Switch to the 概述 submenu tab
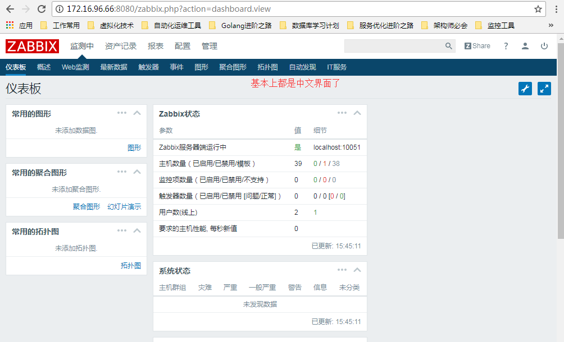 point(44,67)
